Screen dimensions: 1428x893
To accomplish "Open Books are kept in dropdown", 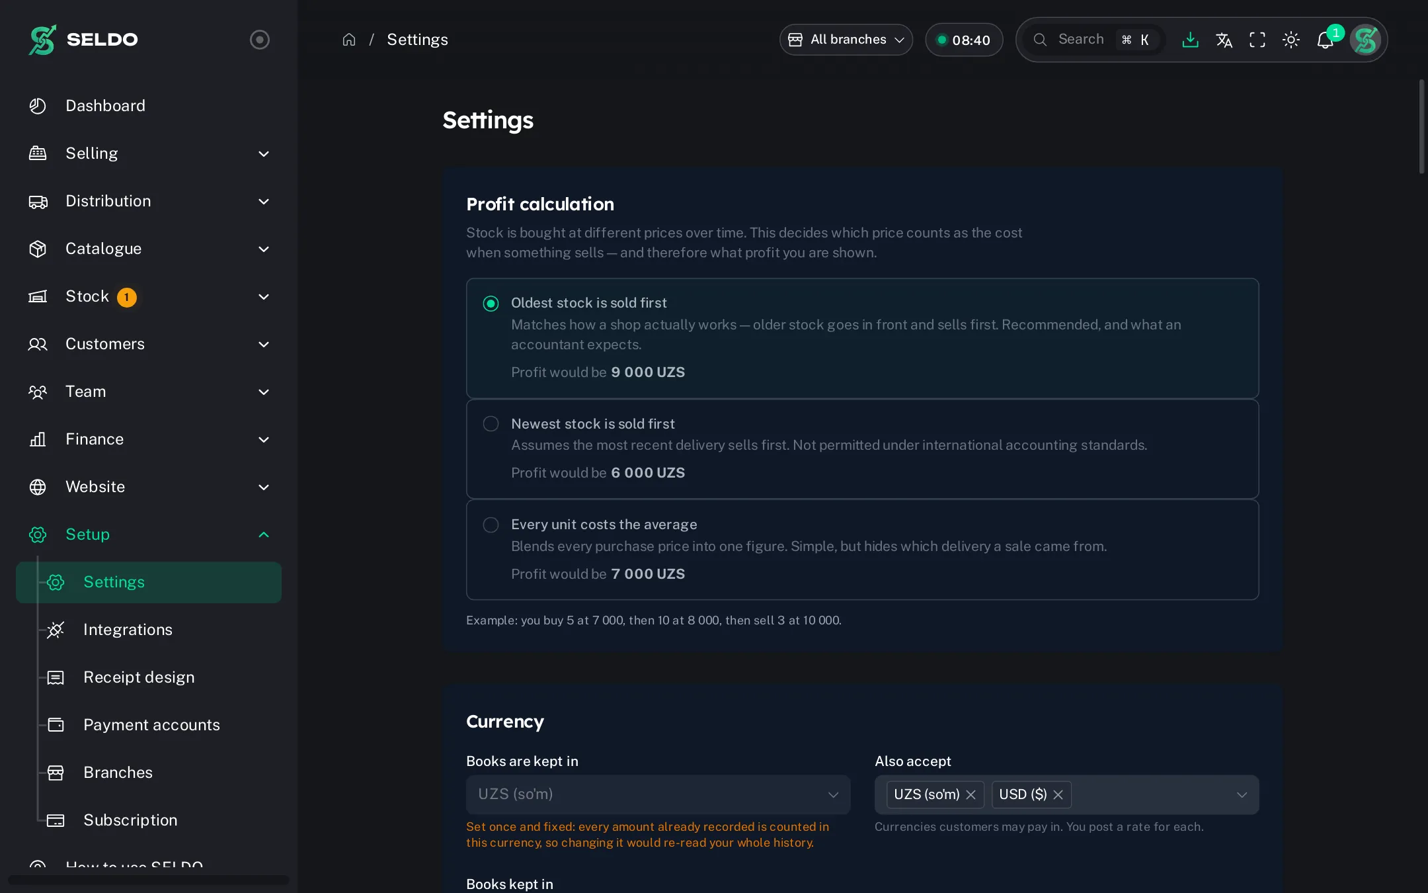I will pos(658,794).
